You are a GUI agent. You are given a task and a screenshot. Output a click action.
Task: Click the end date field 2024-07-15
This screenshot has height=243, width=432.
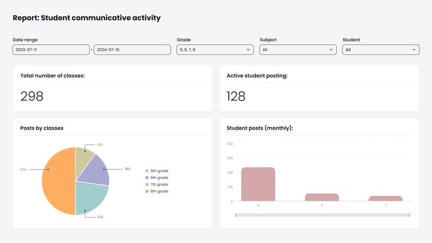[132, 50]
